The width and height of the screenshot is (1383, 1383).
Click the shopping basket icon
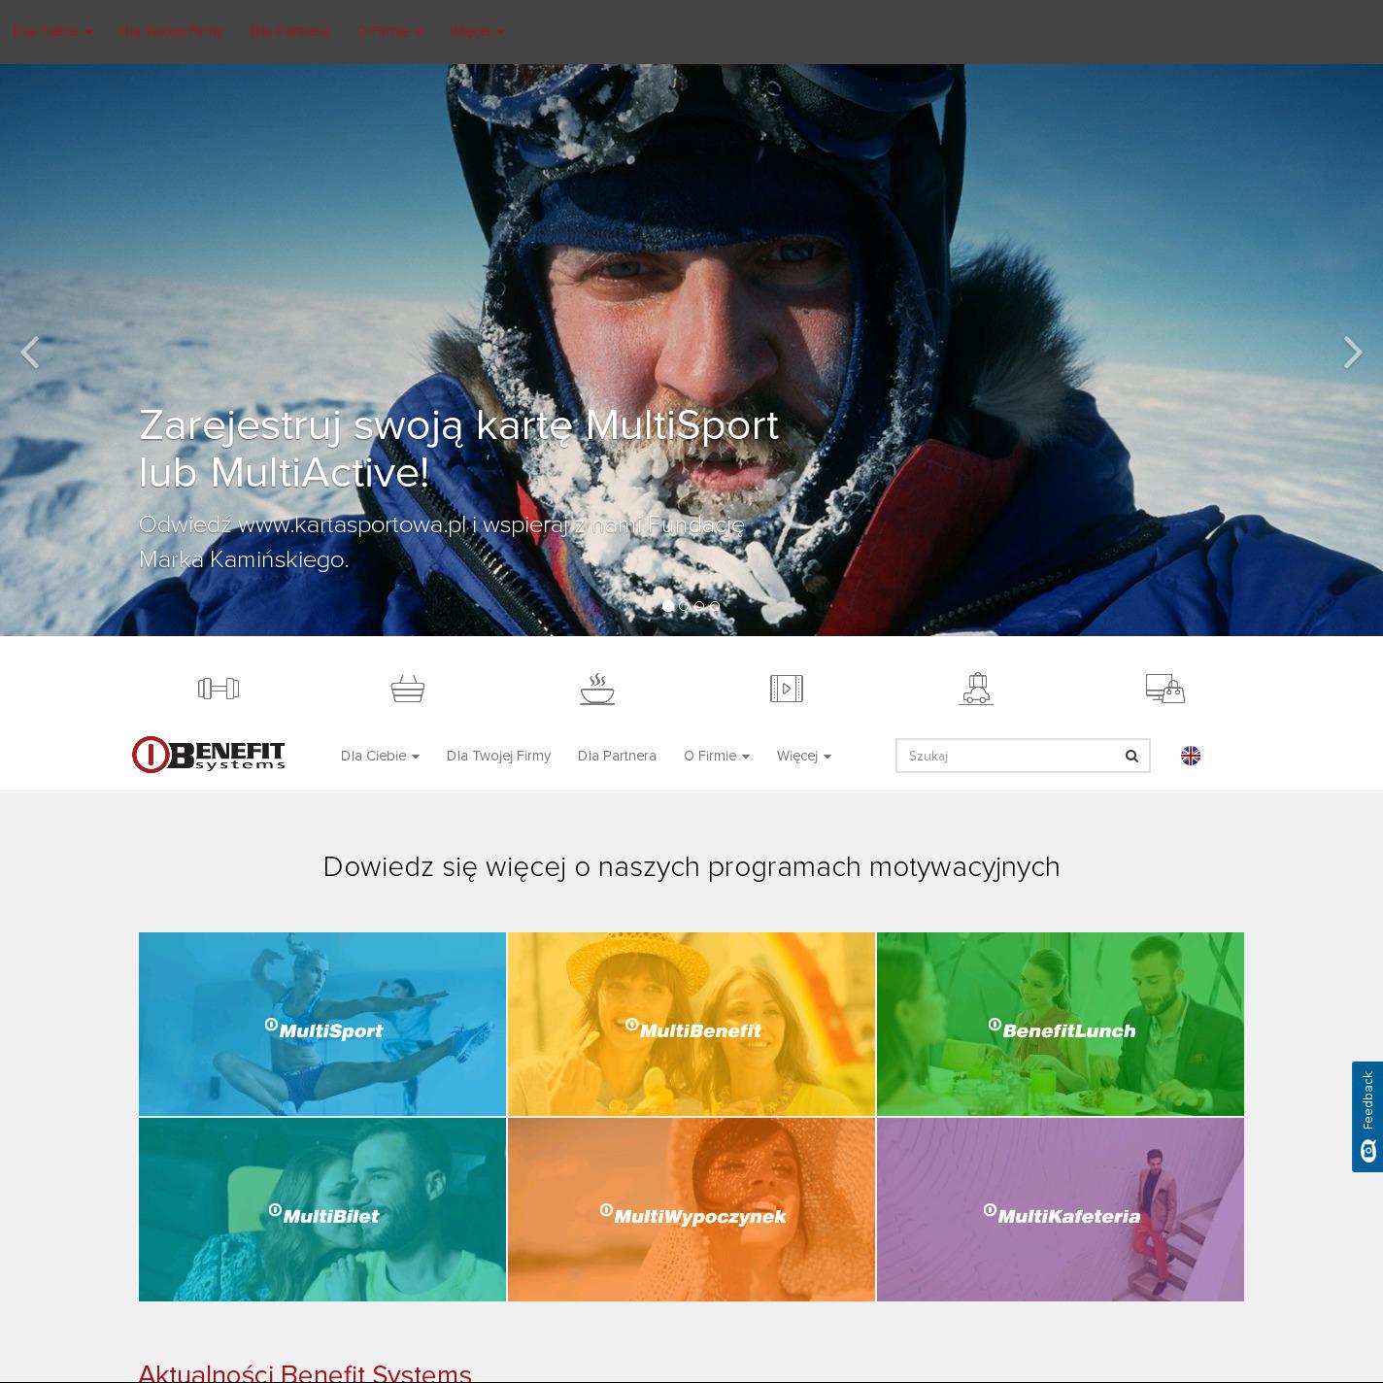[x=408, y=689]
